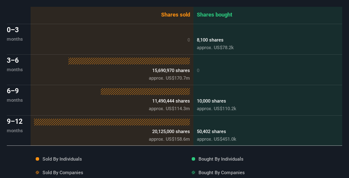Click the Sold By Companies hatched swatch
The height and width of the screenshot is (178, 349).
click(37, 172)
